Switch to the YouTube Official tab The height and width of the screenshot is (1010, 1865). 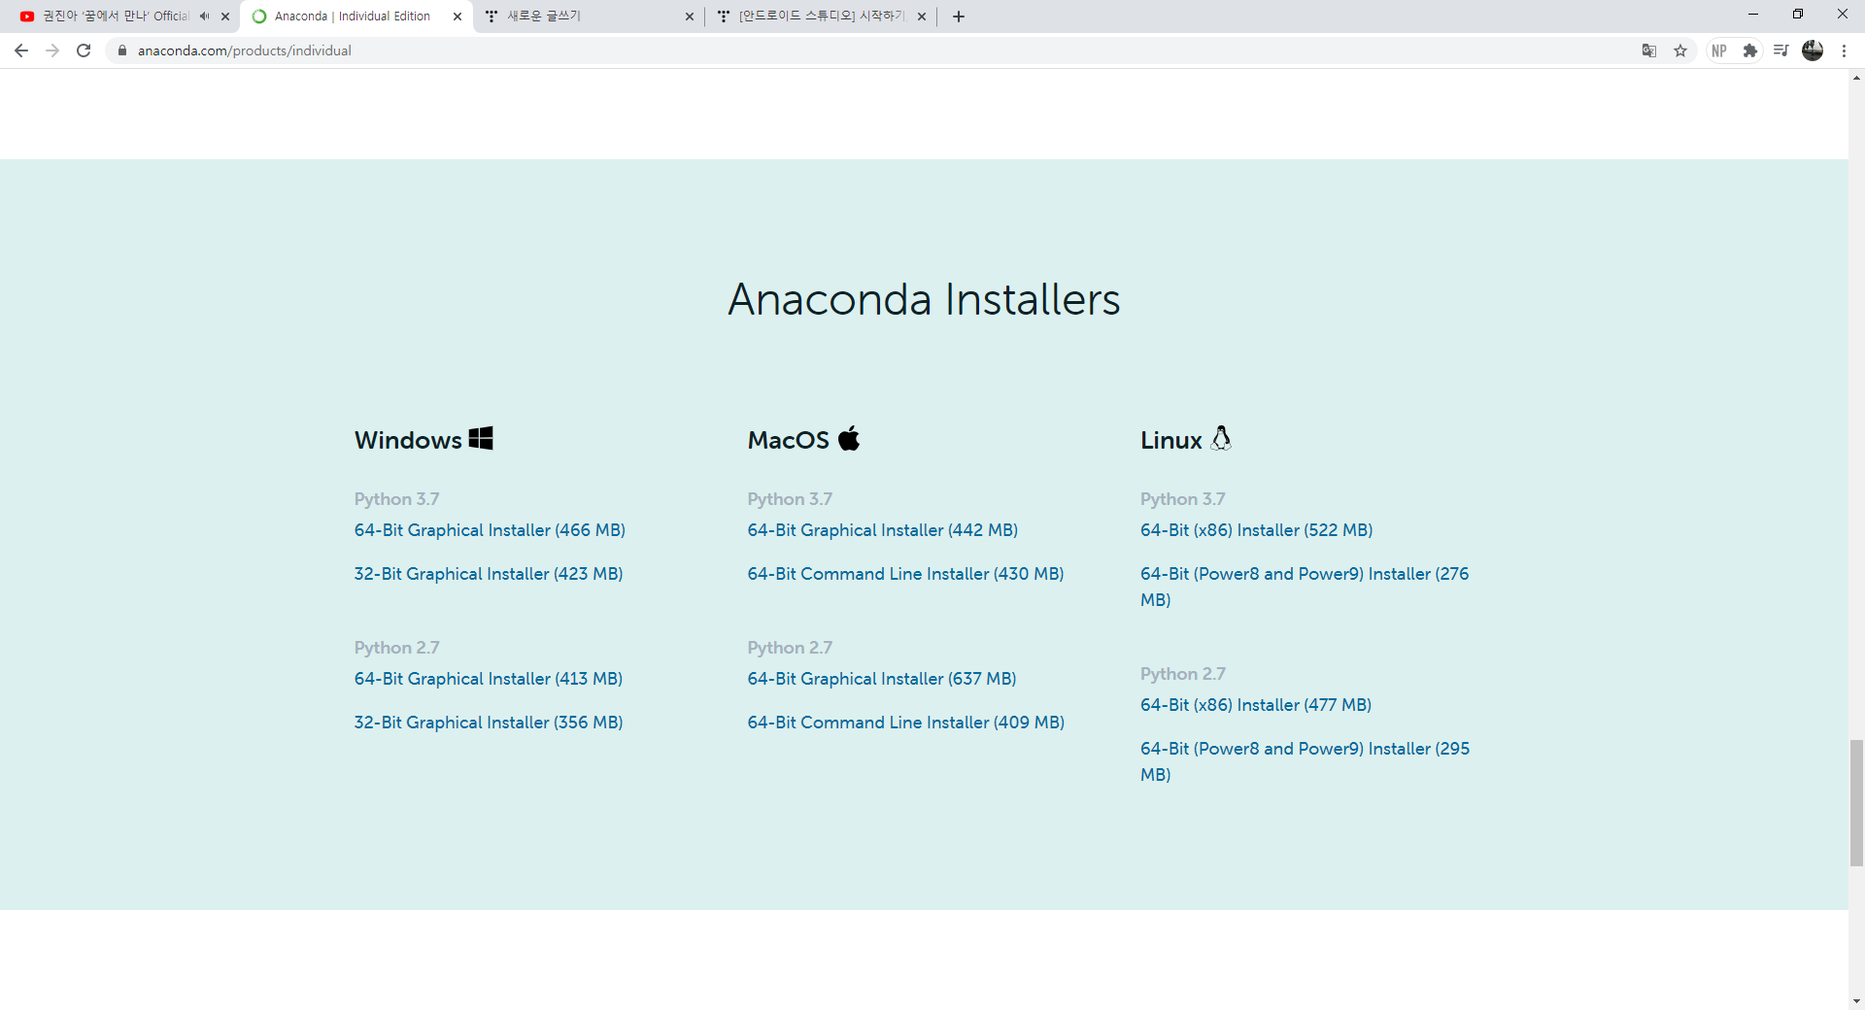pos(115,17)
